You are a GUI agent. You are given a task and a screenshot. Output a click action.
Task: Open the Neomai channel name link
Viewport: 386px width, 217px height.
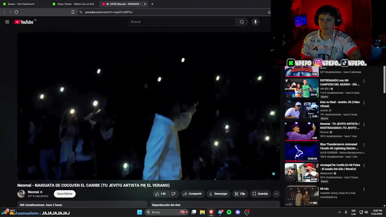[x=33, y=192]
